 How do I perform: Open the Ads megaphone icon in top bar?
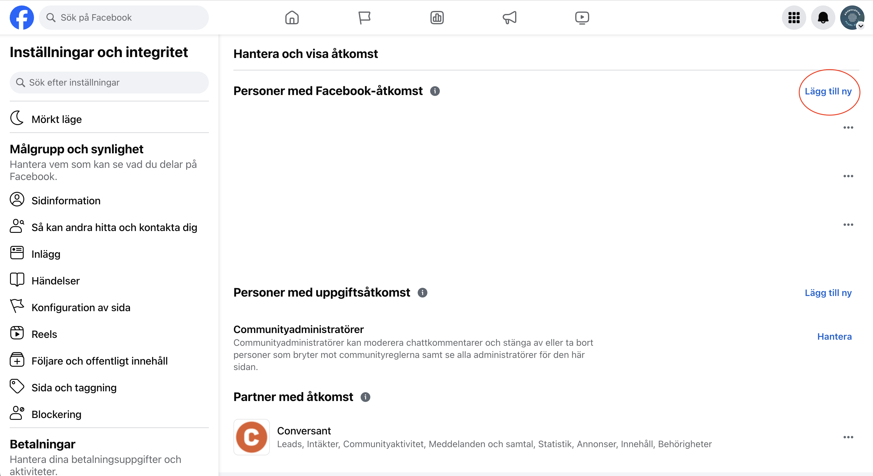coord(509,18)
